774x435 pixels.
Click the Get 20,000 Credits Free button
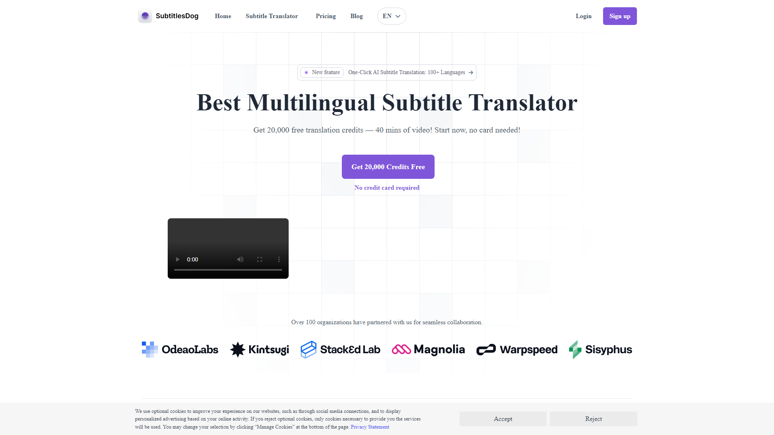coord(387,166)
